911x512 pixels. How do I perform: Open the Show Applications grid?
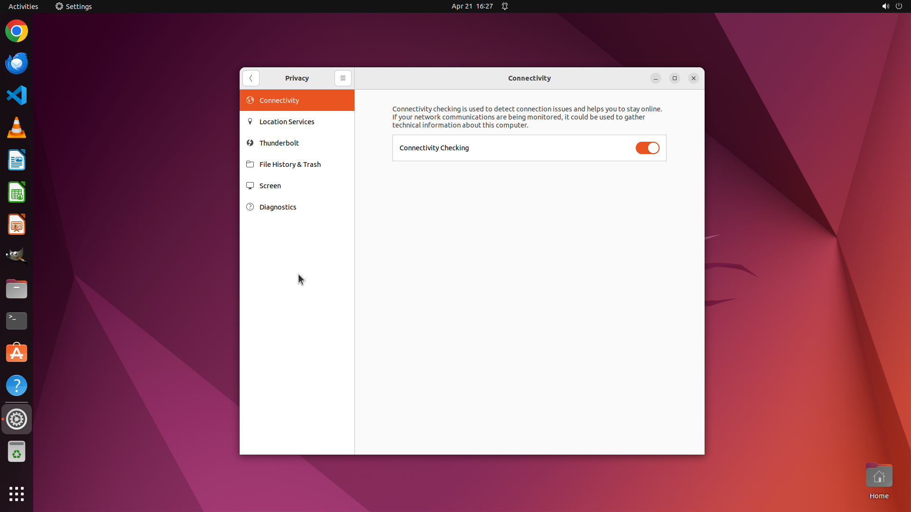click(17, 494)
